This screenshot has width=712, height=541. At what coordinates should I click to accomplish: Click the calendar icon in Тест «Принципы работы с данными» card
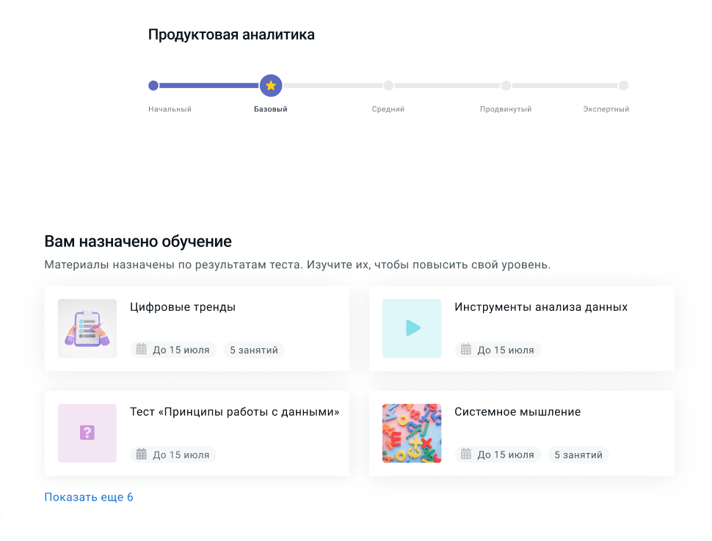point(141,454)
